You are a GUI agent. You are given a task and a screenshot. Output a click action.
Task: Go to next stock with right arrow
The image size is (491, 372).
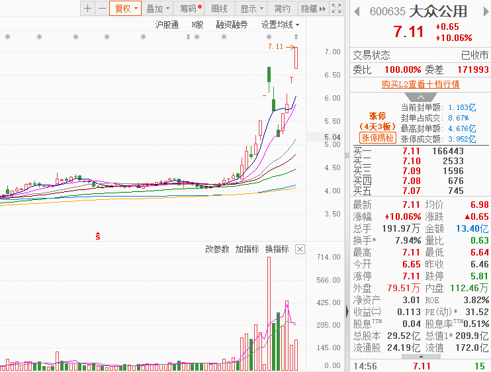(x=486, y=12)
